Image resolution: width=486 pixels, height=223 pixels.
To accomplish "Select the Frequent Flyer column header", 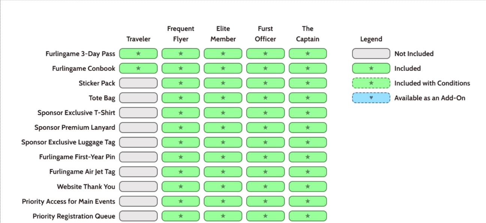I will [181, 34].
